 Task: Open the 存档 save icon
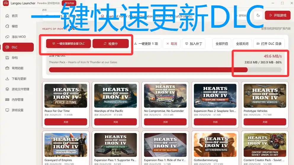[7, 58]
